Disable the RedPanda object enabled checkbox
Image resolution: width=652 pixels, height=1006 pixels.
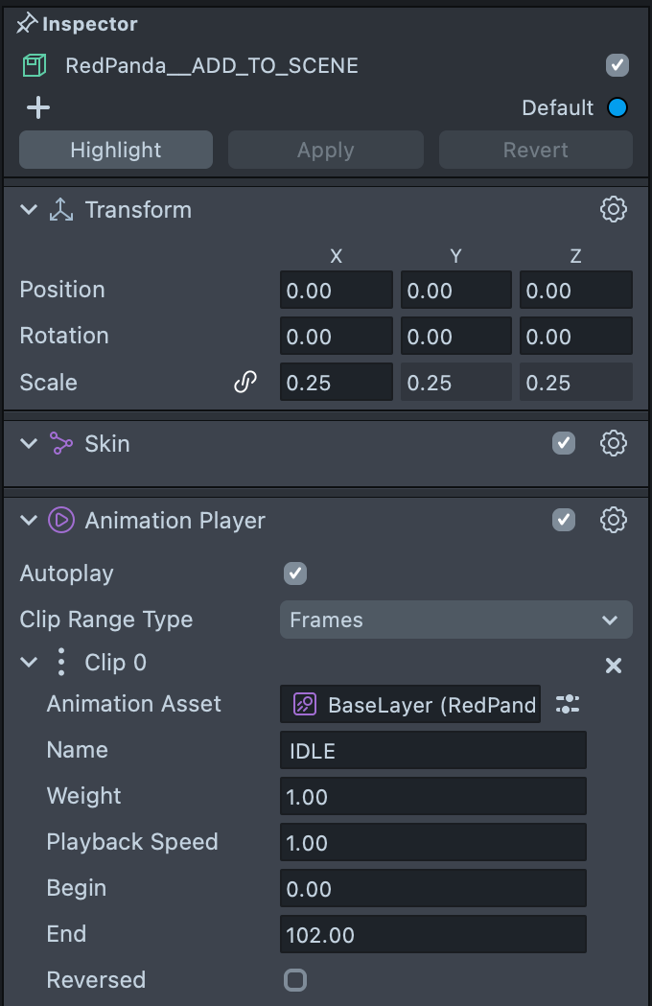point(617,65)
